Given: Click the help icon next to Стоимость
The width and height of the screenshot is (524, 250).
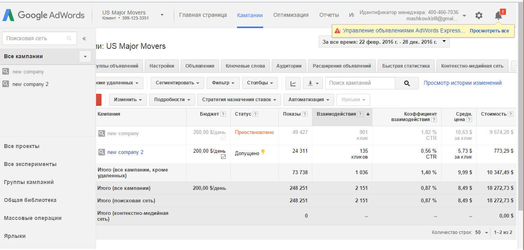Looking at the screenshot, I should tap(510, 114).
